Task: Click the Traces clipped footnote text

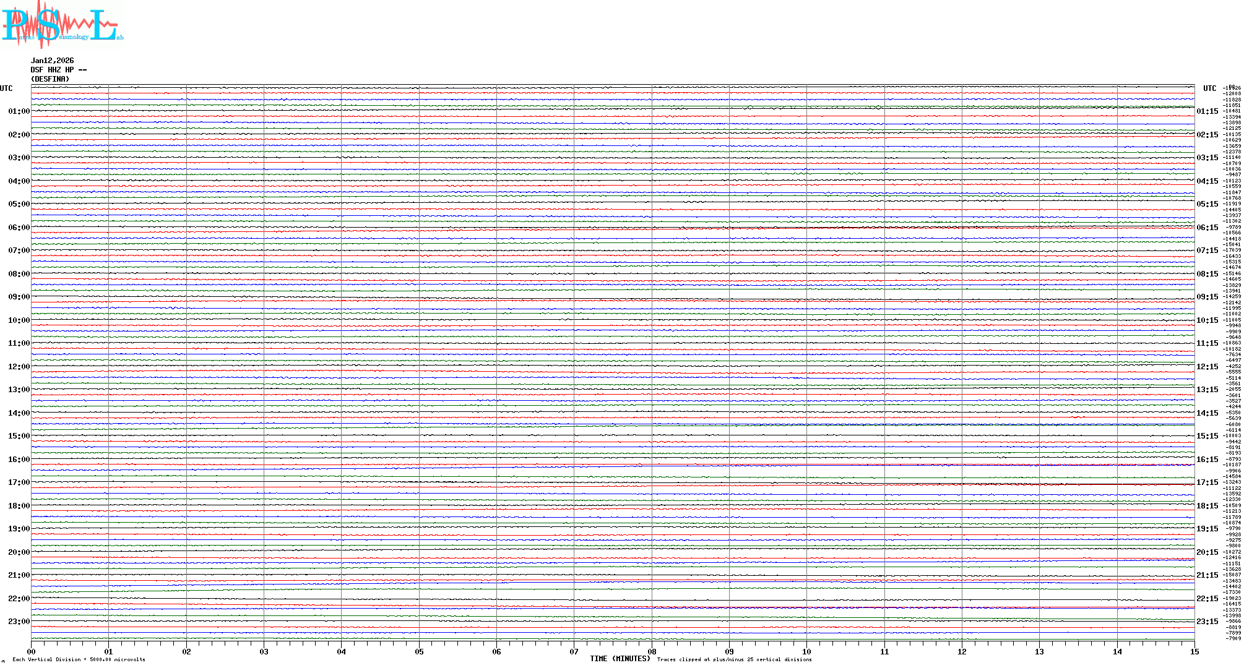Action: coord(734,659)
